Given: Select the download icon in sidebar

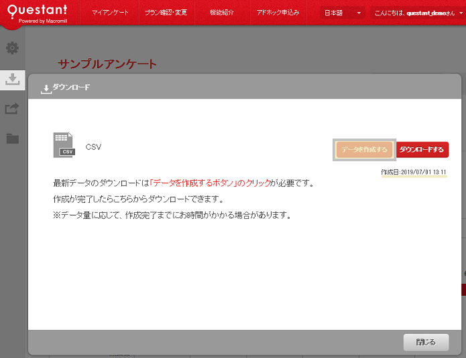Looking at the screenshot, I should pyautogui.click(x=12, y=79).
